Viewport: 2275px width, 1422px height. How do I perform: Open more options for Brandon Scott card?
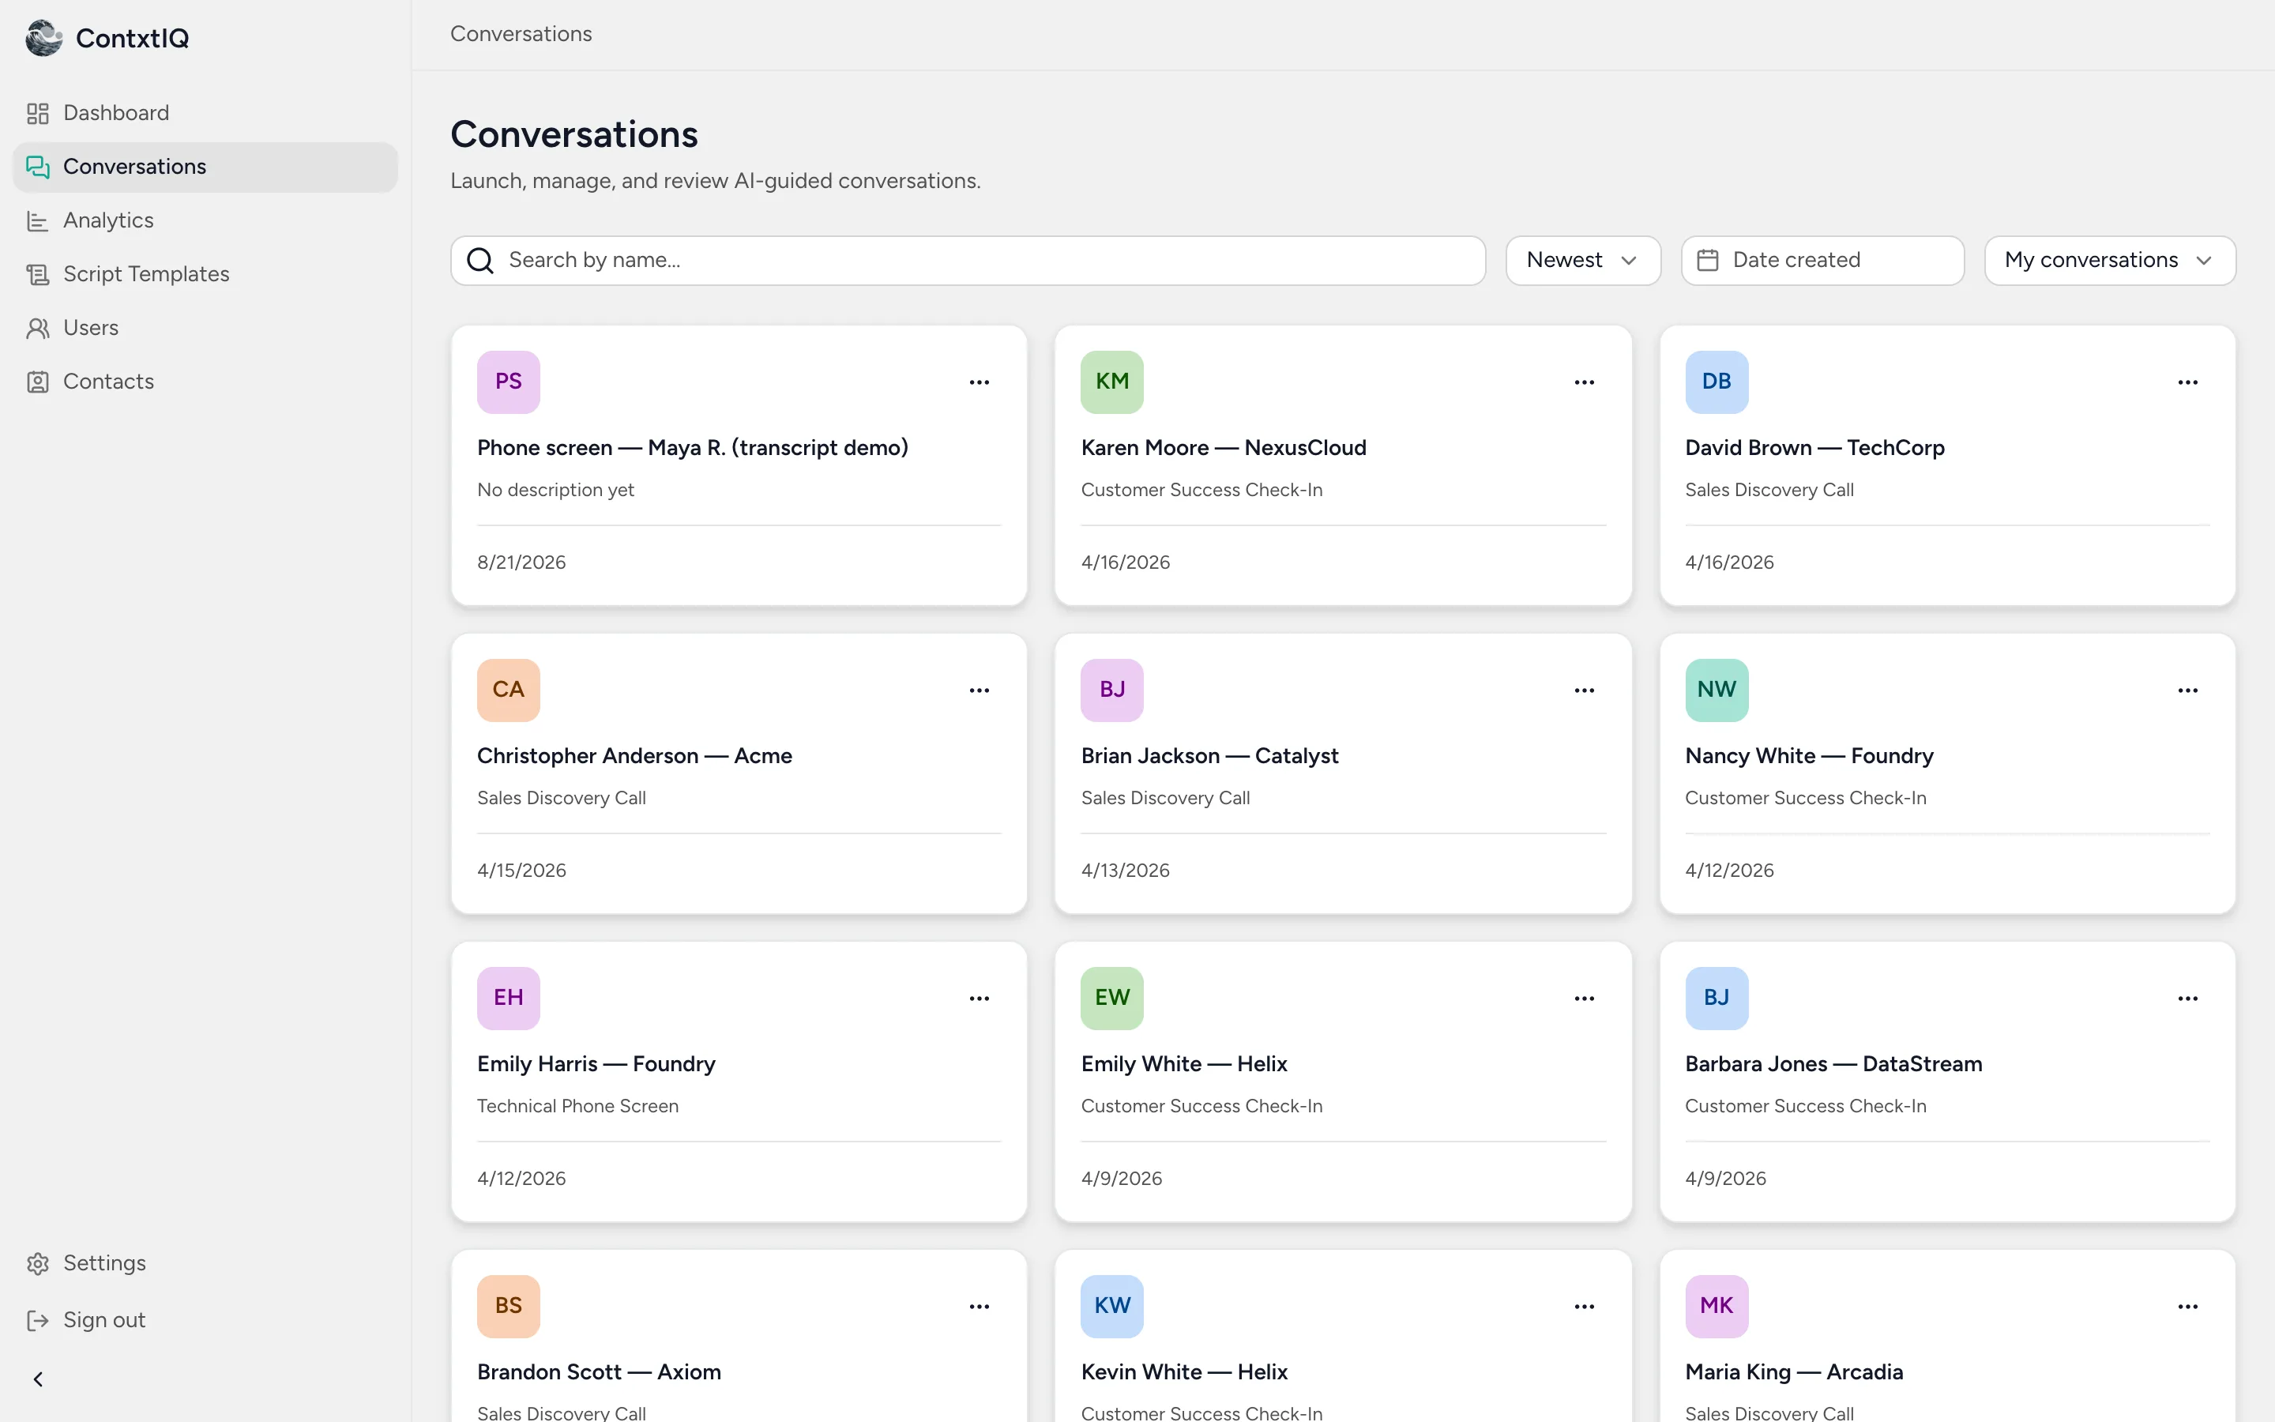tap(980, 1307)
